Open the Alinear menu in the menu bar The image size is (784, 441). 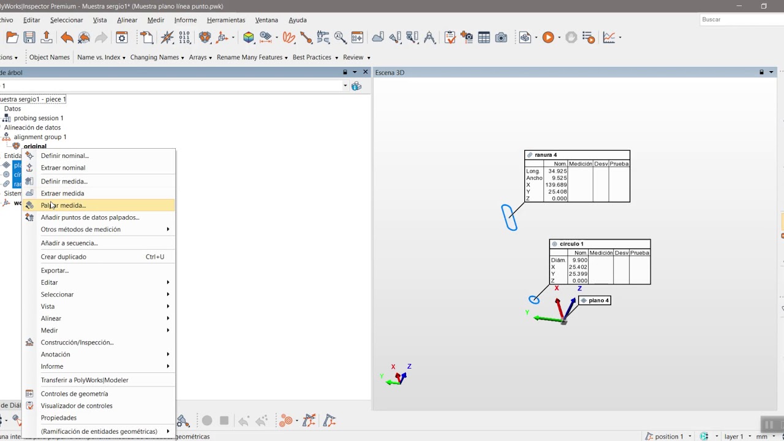pos(127,20)
